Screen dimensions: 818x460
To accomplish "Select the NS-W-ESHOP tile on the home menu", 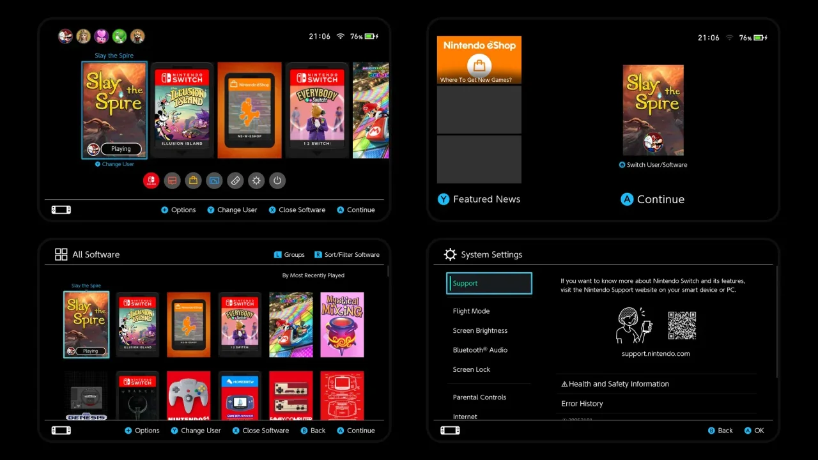I will point(249,110).
